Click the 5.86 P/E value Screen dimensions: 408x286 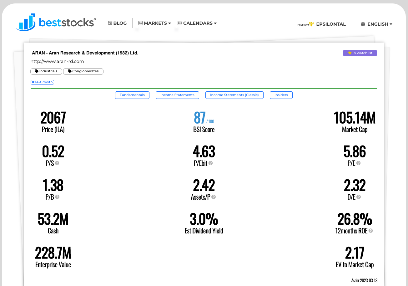pos(355,152)
